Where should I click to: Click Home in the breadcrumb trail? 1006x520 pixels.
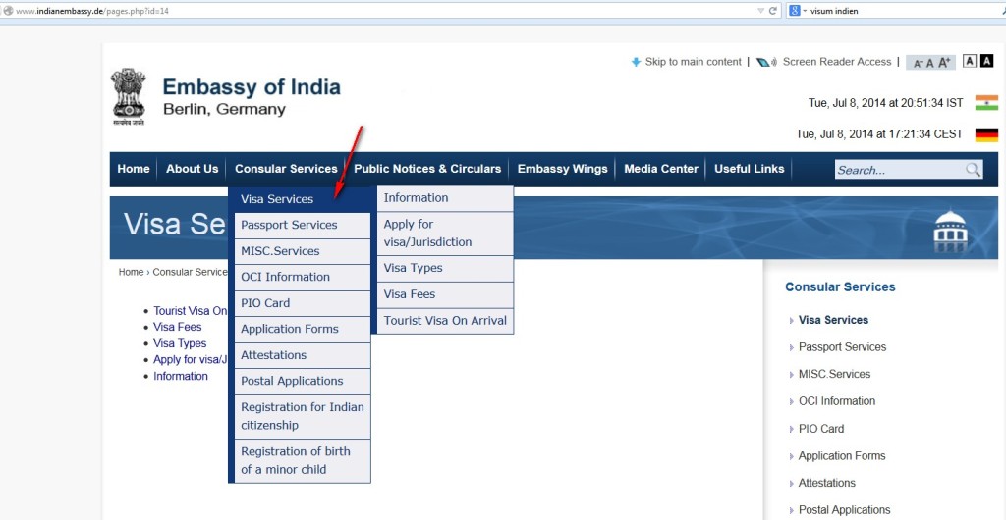click(x=131, y=272)
